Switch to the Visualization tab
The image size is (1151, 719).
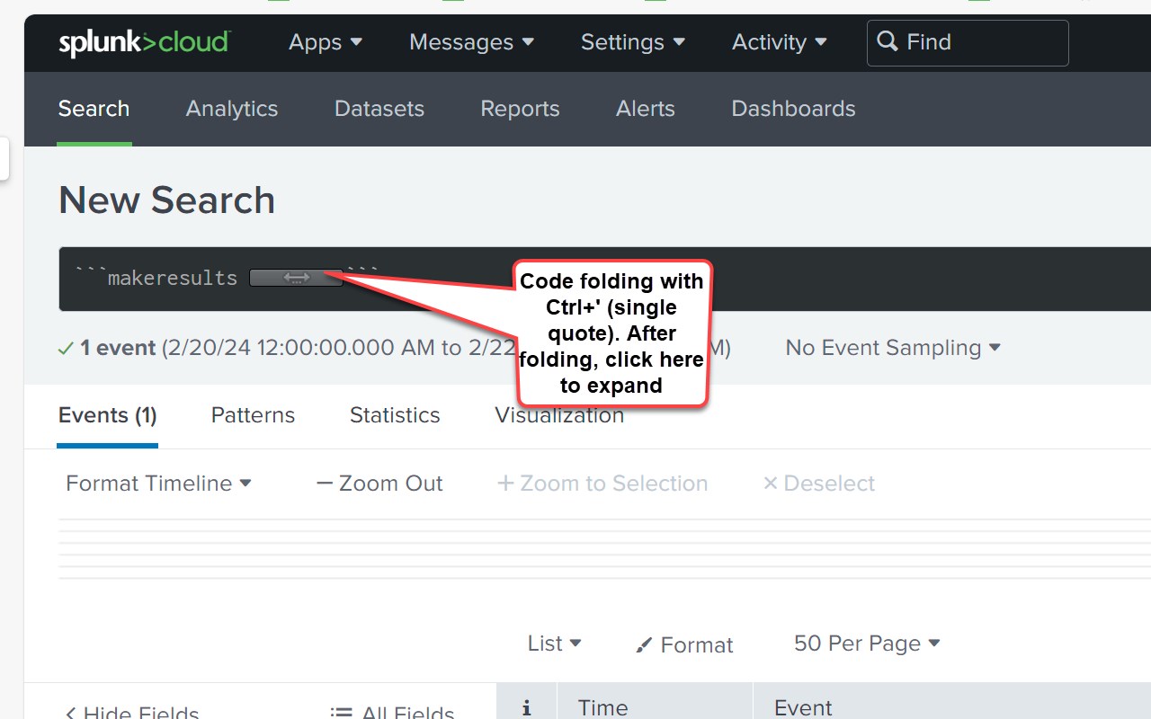coord(559,415)
